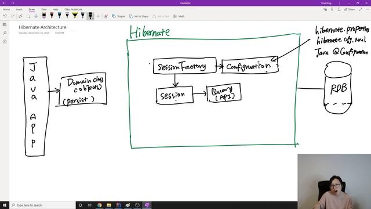Click the account name in the title bar
The height and width of the screenshot is (209, 371).
click(x=326, y=3)
